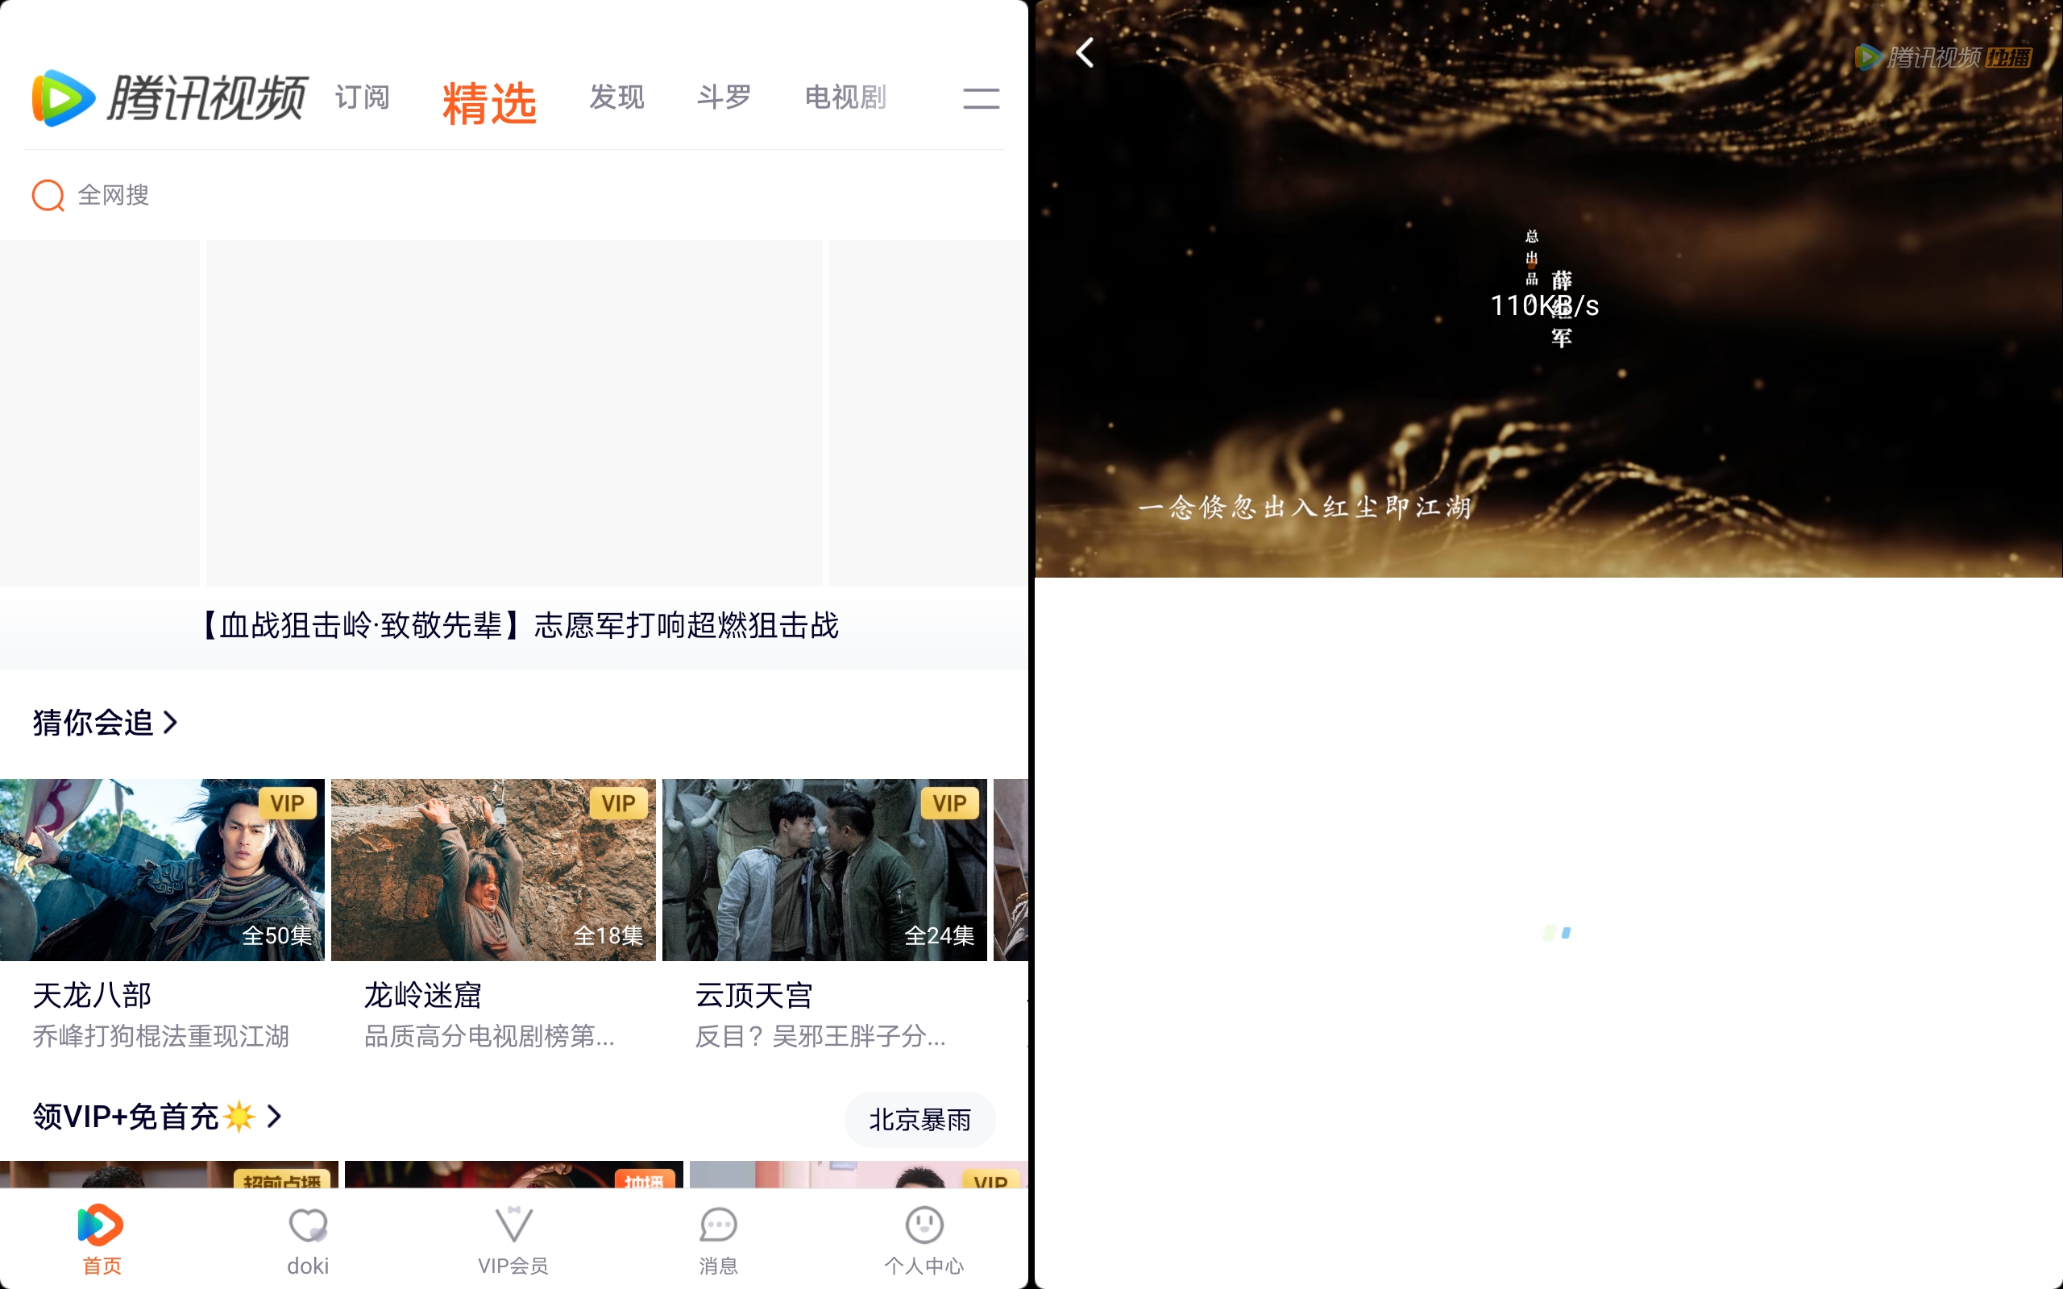Tap the 天龙八部 title text
Screen dimensions: 2063x1289
click(92, 995)
